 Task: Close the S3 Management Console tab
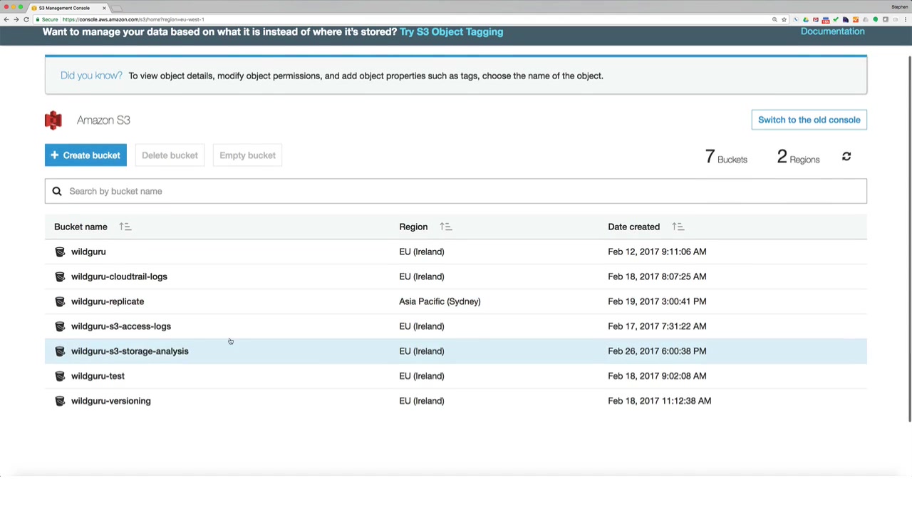tap(104, 8)
